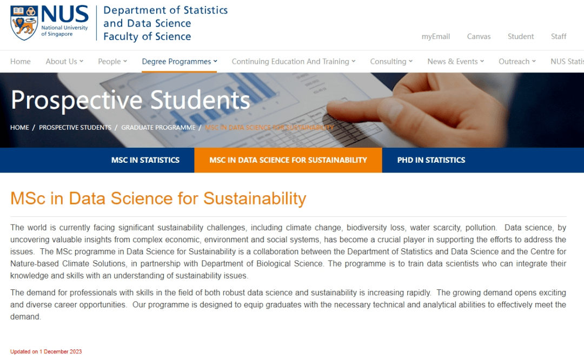
Task: Open the Outreach dropdown menu
Action: point(517,61)
